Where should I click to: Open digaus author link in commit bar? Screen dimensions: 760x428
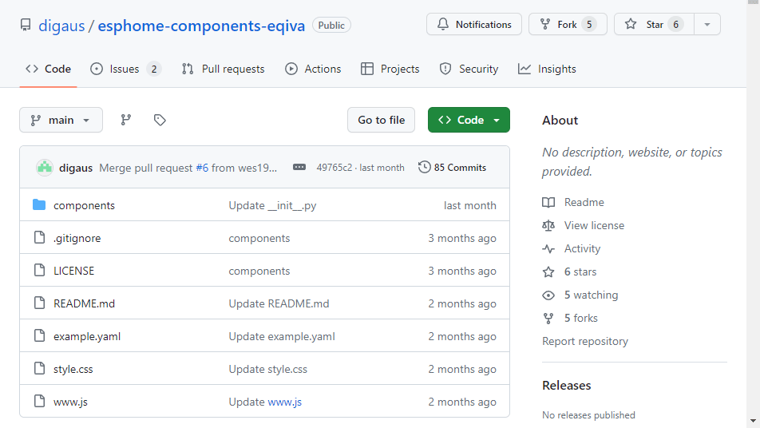[x=76, y=168]
